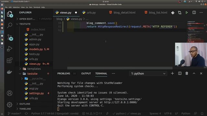
Task: Open panel overflow ellipsis next to TERMINAL
Action: tap(114, 73)
